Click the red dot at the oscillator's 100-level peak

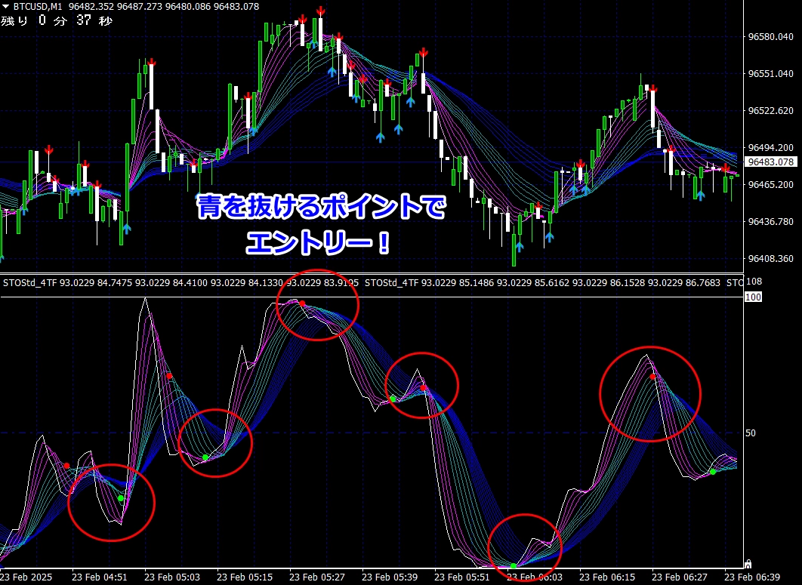pos(302,303)
